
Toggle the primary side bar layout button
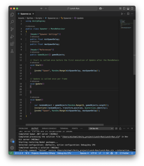pos(124,9)
